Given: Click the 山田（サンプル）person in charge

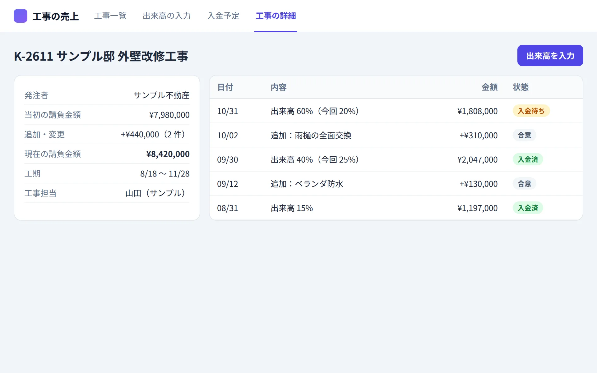Looking at the screenshot, I should tap(157, 193).
